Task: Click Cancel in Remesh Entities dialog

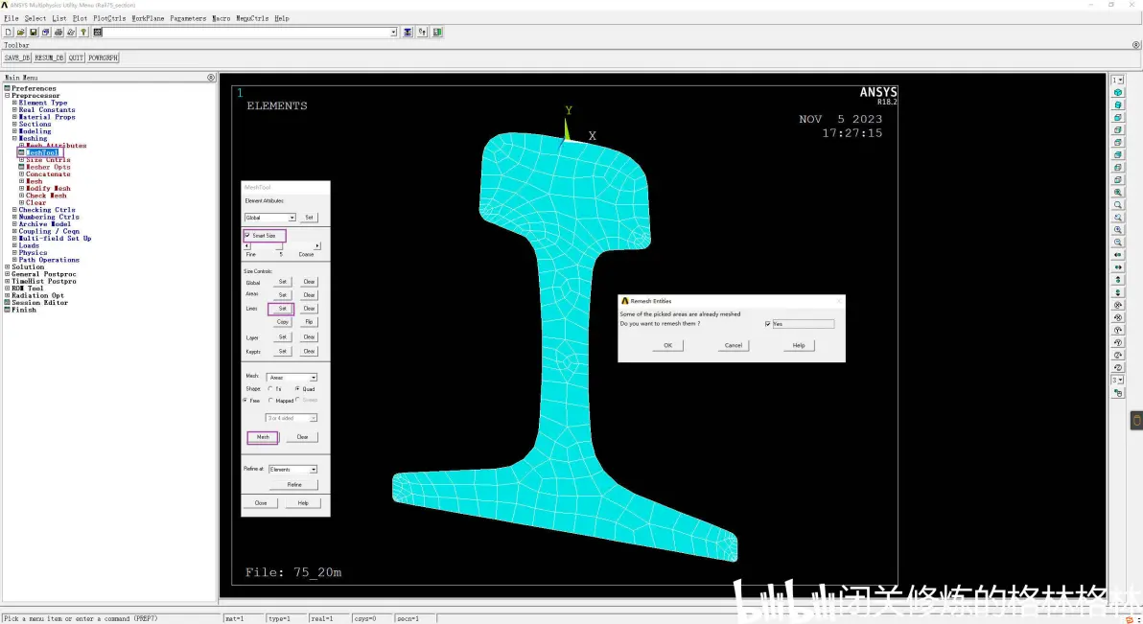Action: pos(734,345)
